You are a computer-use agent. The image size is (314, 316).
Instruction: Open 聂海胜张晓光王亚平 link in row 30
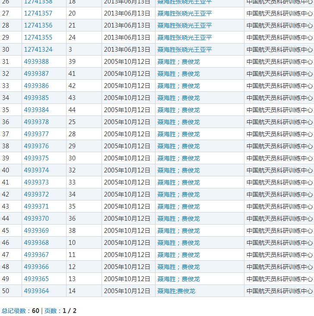184,50
